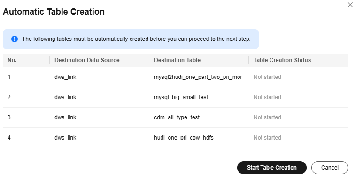Click the blue info icon in the notice
The width and height of the screenshot is (355, 179).
click(x=15, y=39)
